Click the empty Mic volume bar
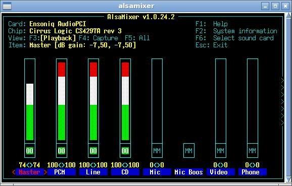 coord(157,101)
